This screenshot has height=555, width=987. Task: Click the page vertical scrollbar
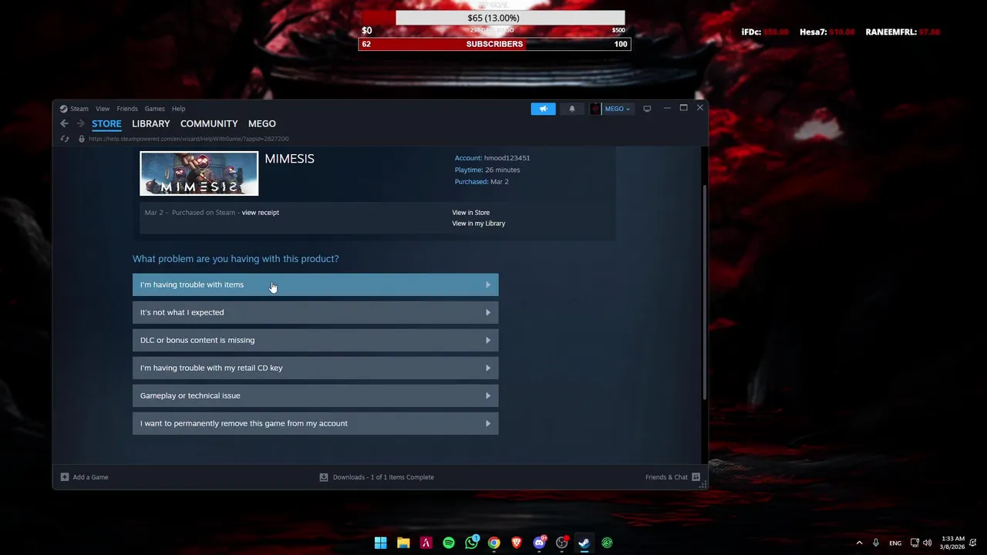click(x=705, y=293)
